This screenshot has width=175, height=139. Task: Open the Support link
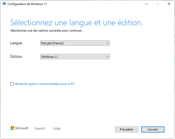(x=40, y=128)
